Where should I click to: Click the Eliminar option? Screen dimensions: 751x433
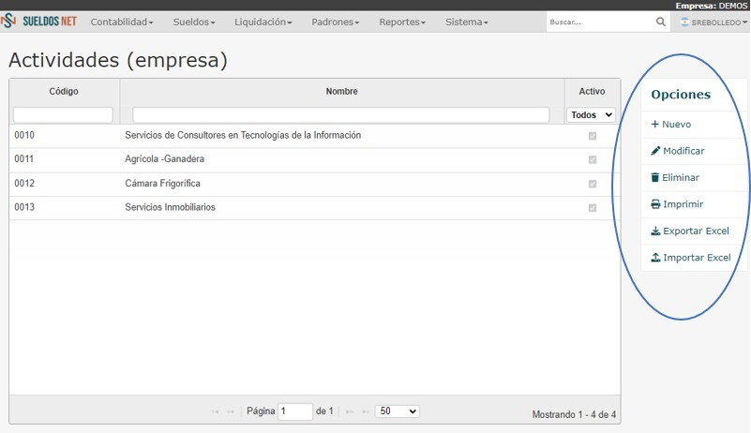point(675,178)
